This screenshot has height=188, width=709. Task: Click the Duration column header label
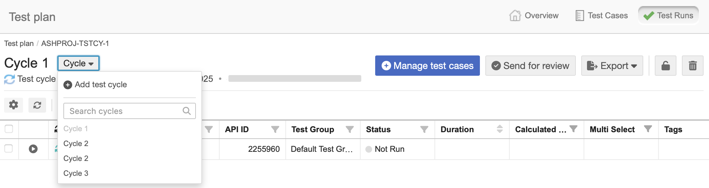tap(457, 130)
